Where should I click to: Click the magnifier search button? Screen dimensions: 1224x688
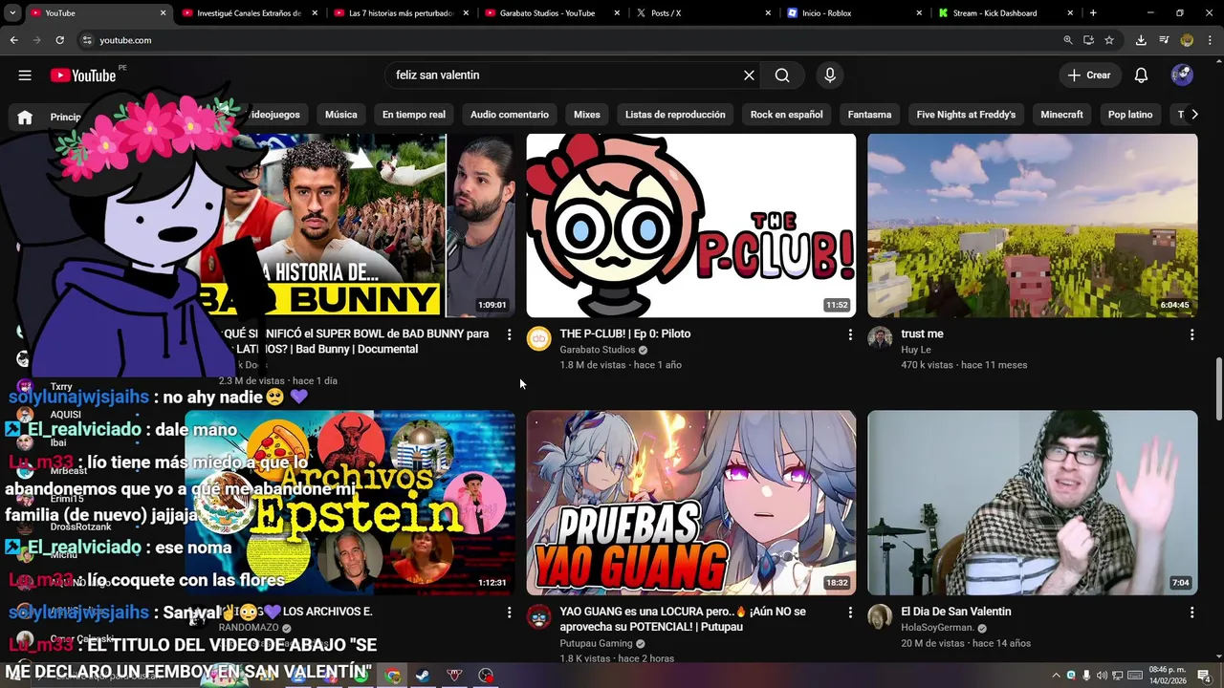(x=782, y=75)
